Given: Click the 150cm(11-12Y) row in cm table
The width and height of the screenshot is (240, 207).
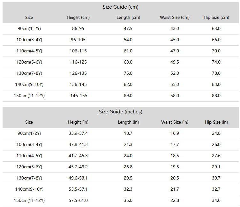Looking at the screenshot, I should click(120, 96).
